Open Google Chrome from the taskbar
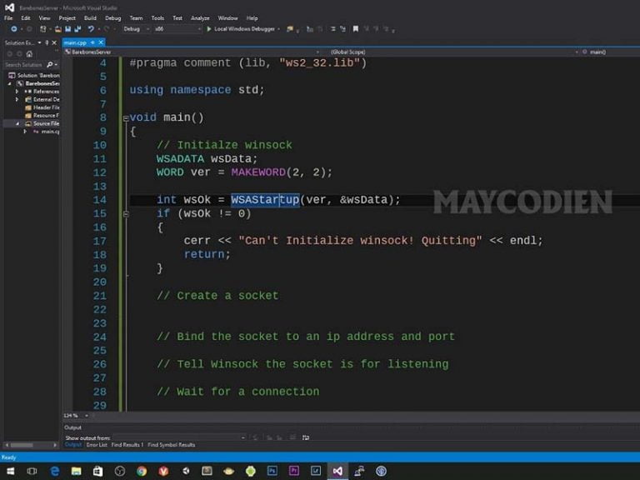 point(141,471)
